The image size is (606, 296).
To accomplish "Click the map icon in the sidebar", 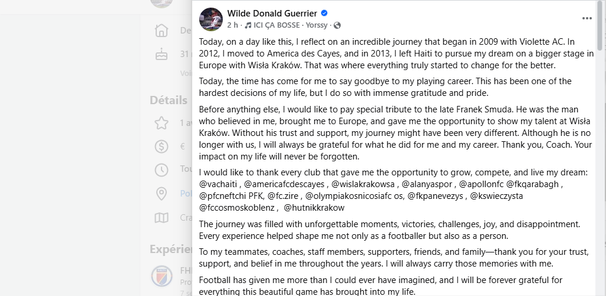I will point(162,218).
